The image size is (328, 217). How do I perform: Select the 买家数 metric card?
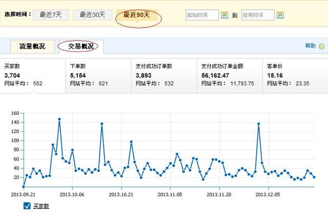coord(33,76)
